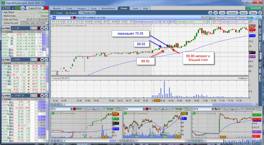Open symbol dropdown on lower PG 5m chart

click(71, 109)
